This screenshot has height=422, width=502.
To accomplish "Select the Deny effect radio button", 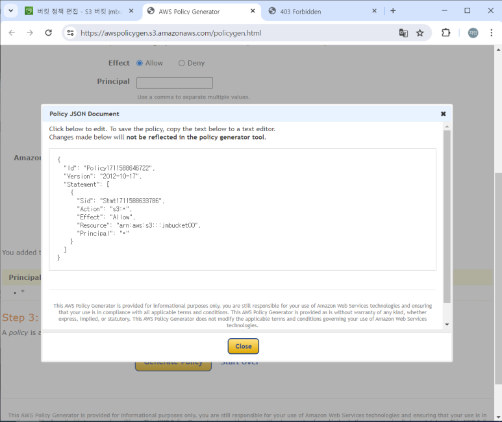I will [182, 63].
